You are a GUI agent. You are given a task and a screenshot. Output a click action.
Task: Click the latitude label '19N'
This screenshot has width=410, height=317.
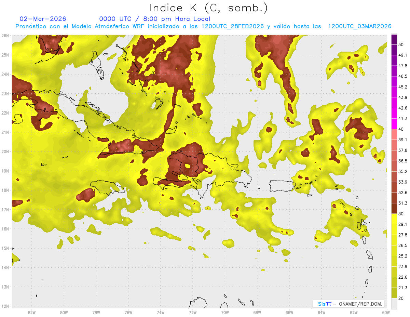(5, 171)
